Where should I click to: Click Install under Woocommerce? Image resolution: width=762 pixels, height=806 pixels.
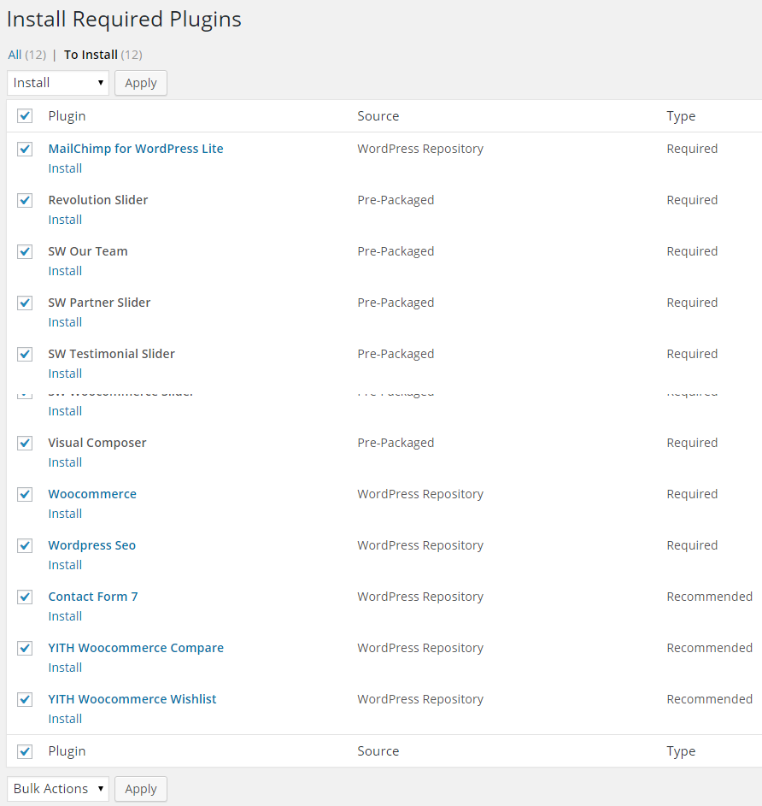pos(65,514)
